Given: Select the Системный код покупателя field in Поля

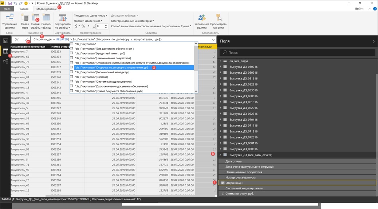Looking at the screenshot, I should (297, 188).
